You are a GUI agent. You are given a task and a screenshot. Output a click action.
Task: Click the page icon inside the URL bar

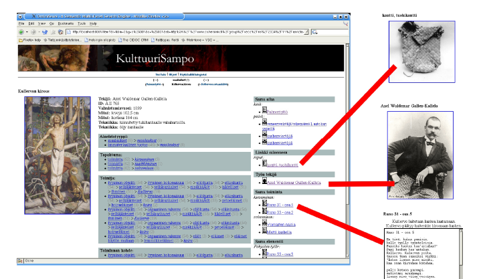69,31
